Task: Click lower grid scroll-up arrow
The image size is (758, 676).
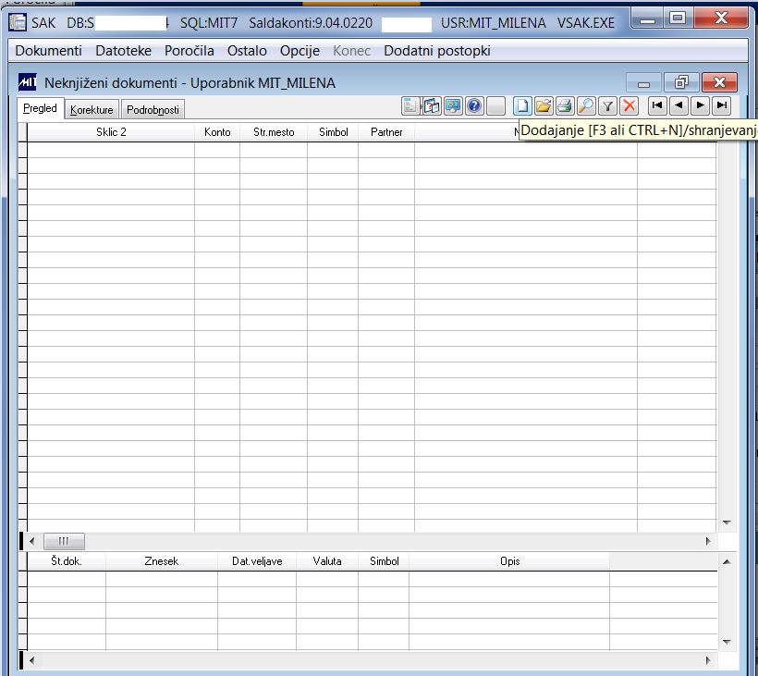Action: (727, 562)
